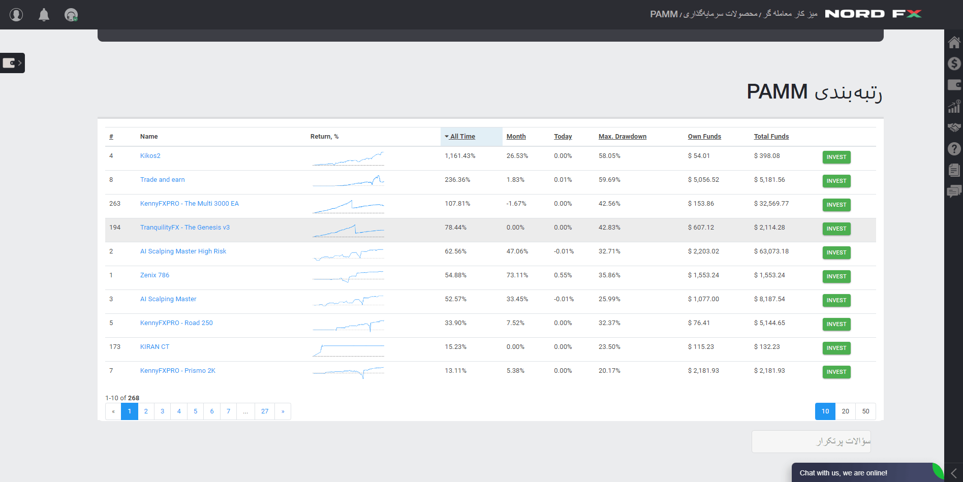Open the Kikos2 account

(150, 156)
